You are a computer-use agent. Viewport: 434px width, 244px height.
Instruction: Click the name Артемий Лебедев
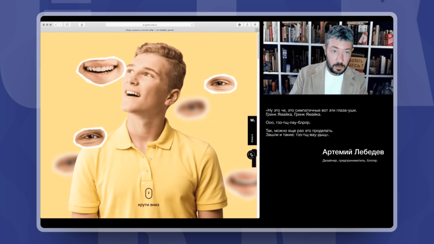point(353,152)
